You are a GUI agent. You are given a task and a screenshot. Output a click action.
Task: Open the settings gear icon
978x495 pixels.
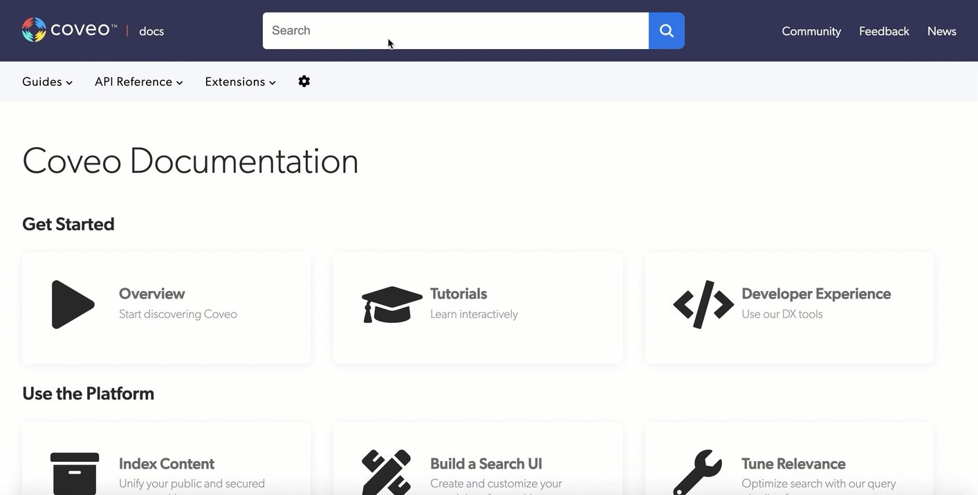pos(304,82)
